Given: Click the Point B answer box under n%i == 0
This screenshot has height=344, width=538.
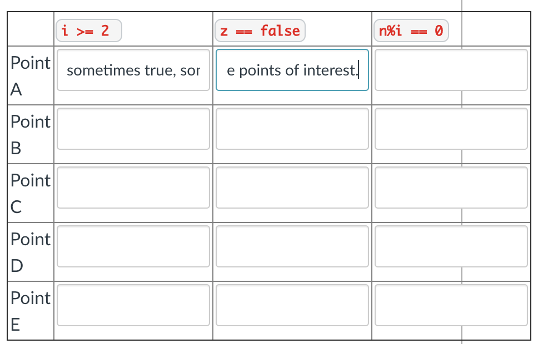Looking at the screenshot, I should pyautogui.click(x=451, y=129).
